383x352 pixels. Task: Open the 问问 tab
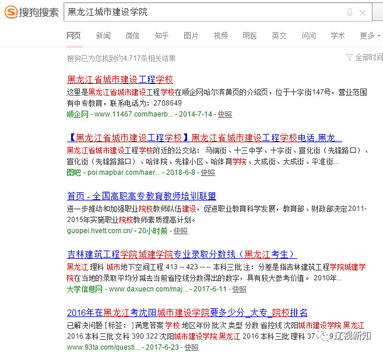(308, 36)
